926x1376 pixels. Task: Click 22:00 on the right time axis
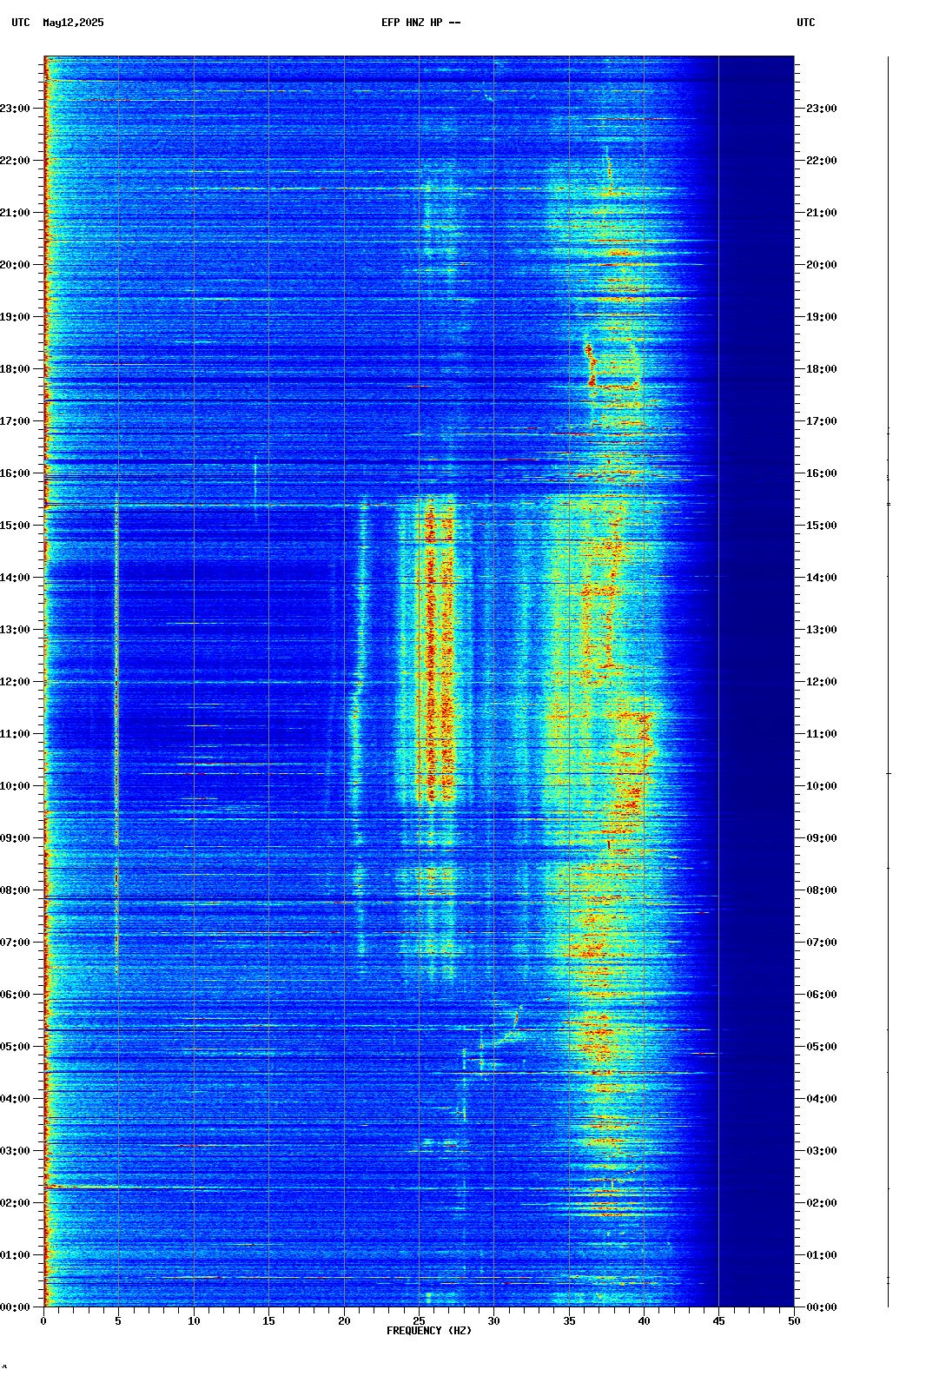(822, 161)
